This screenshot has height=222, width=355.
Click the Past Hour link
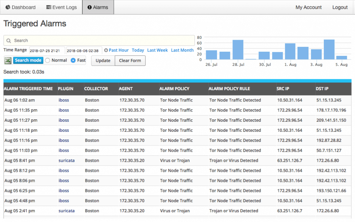(118, 50)
